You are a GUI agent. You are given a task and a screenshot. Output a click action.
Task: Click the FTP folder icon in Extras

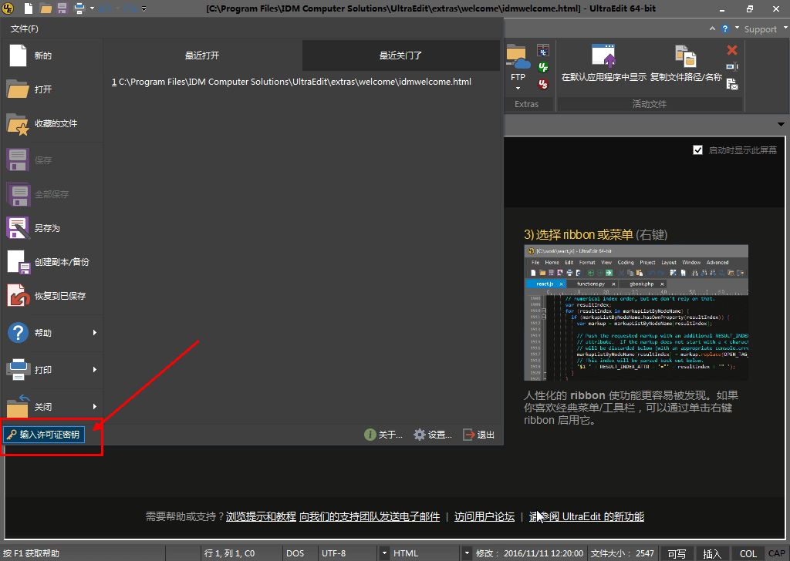[518, 59]
